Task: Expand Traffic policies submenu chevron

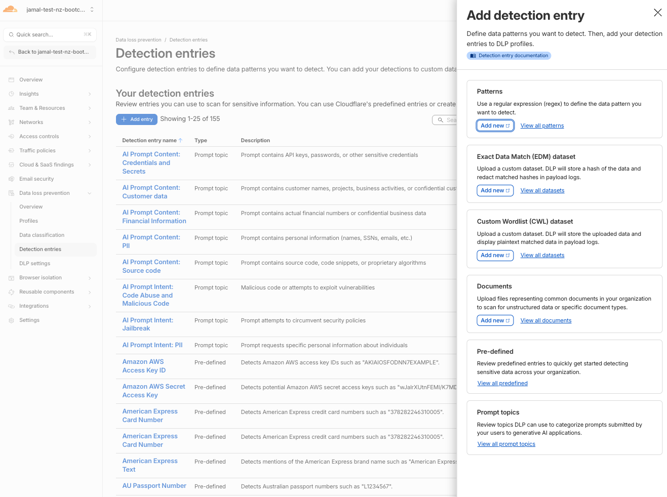Action: (x=90, y=150)
